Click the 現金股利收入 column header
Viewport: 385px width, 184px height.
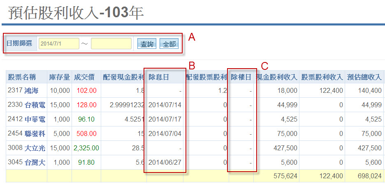tap(276, 77)
